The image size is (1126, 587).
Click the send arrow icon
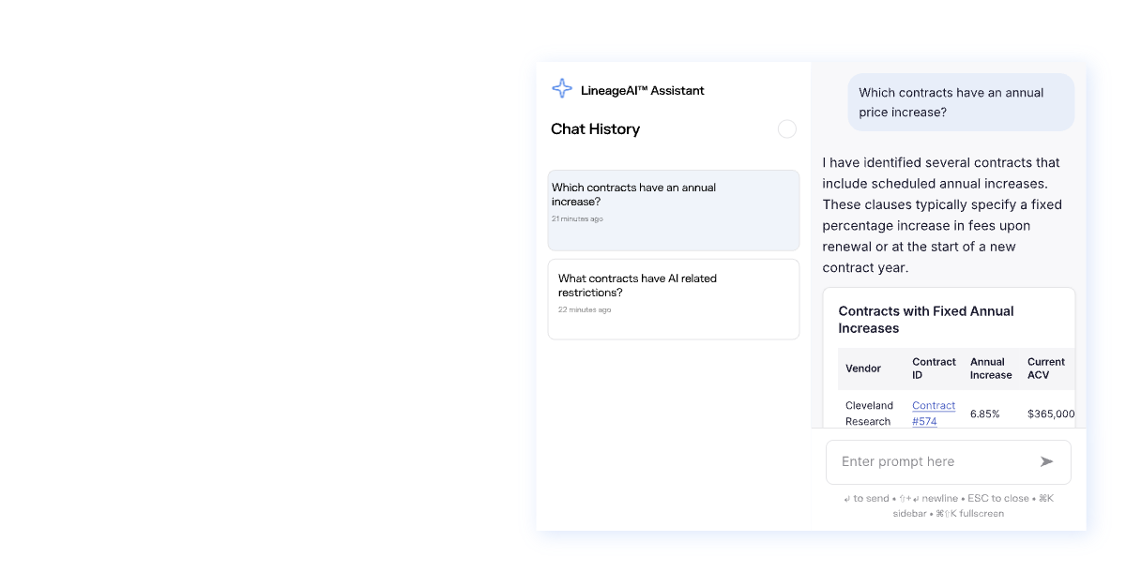coord(1046,461)
